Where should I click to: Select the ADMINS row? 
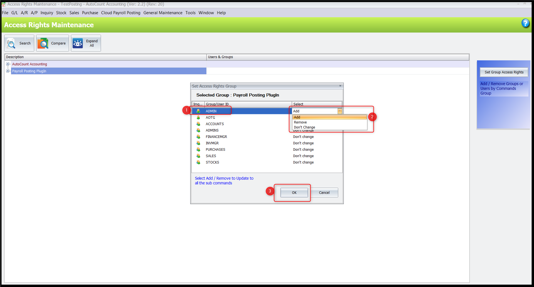(x=267, y=130)
